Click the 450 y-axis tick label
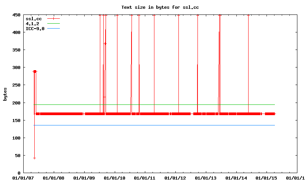 tap(16, 15)
